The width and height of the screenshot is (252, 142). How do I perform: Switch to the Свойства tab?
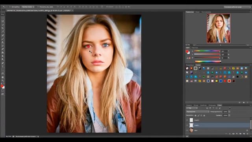coord(203,105)
